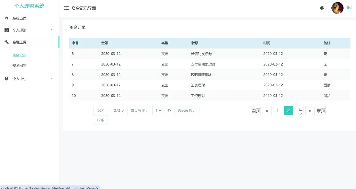Open the page size dropdown showing 5

click(x=158, y=111)
